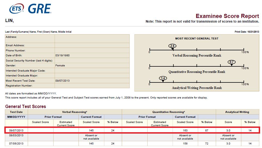The image size is (262, 148).
Task: Click the score report includes General Test sentence
Action: pyautogui.click(x=106, y=97)
